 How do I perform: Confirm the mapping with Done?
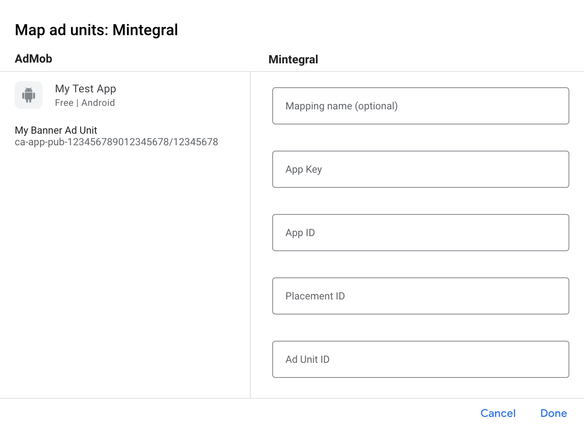pos(553,413)
